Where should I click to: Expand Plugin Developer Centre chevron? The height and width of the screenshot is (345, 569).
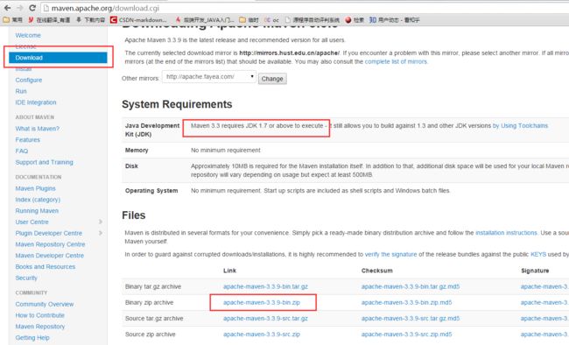point(101,233)
